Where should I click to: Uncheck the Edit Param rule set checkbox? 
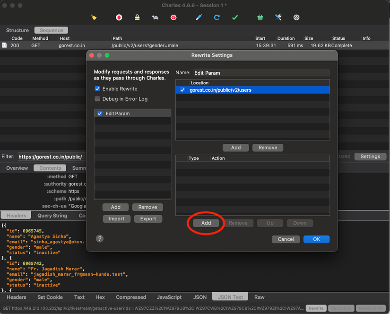(100, 113)
